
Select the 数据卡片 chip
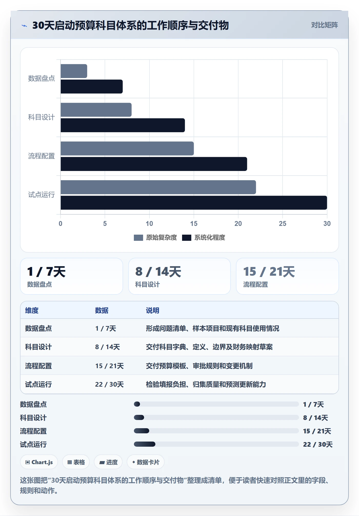[146, 462]
